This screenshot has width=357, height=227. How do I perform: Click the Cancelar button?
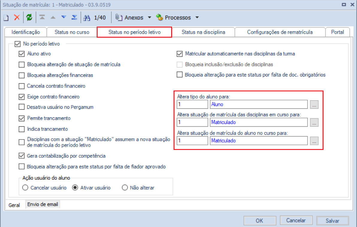[296, 220]
